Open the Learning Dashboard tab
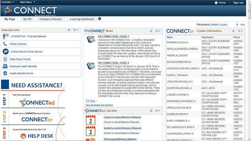Image resolution: width=251 pixels, height=141 pixels. click(82, 19)
